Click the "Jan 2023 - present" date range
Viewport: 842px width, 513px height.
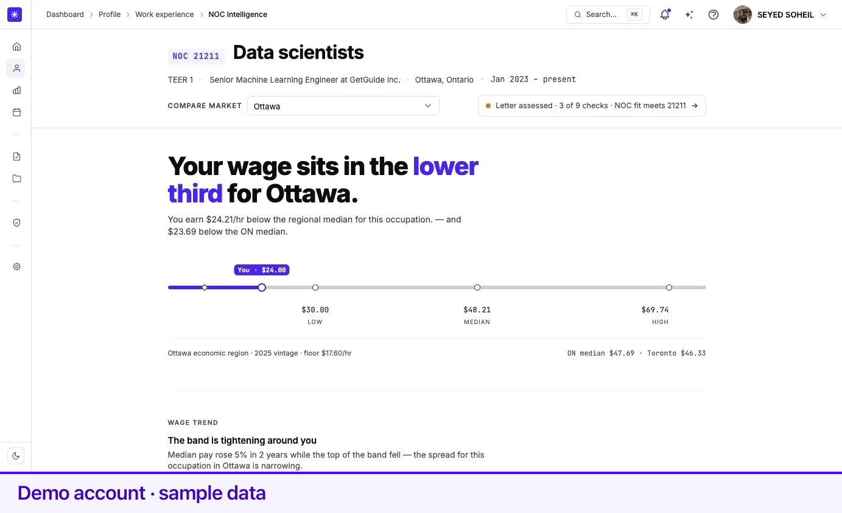coord(533,80)
